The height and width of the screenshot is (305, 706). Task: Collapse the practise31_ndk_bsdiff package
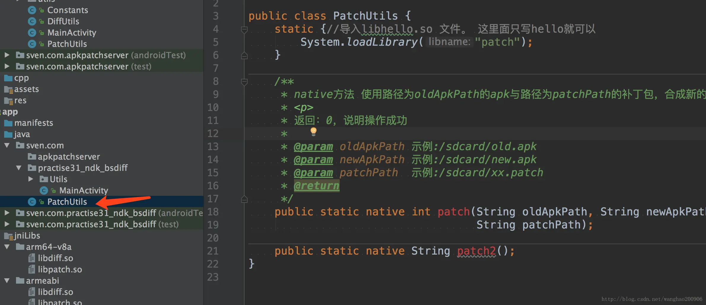coord(19,168)
